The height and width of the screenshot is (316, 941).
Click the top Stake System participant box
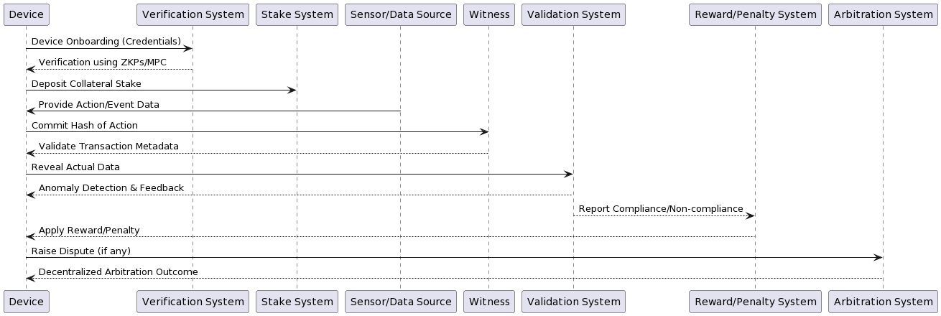coord(297,14)
